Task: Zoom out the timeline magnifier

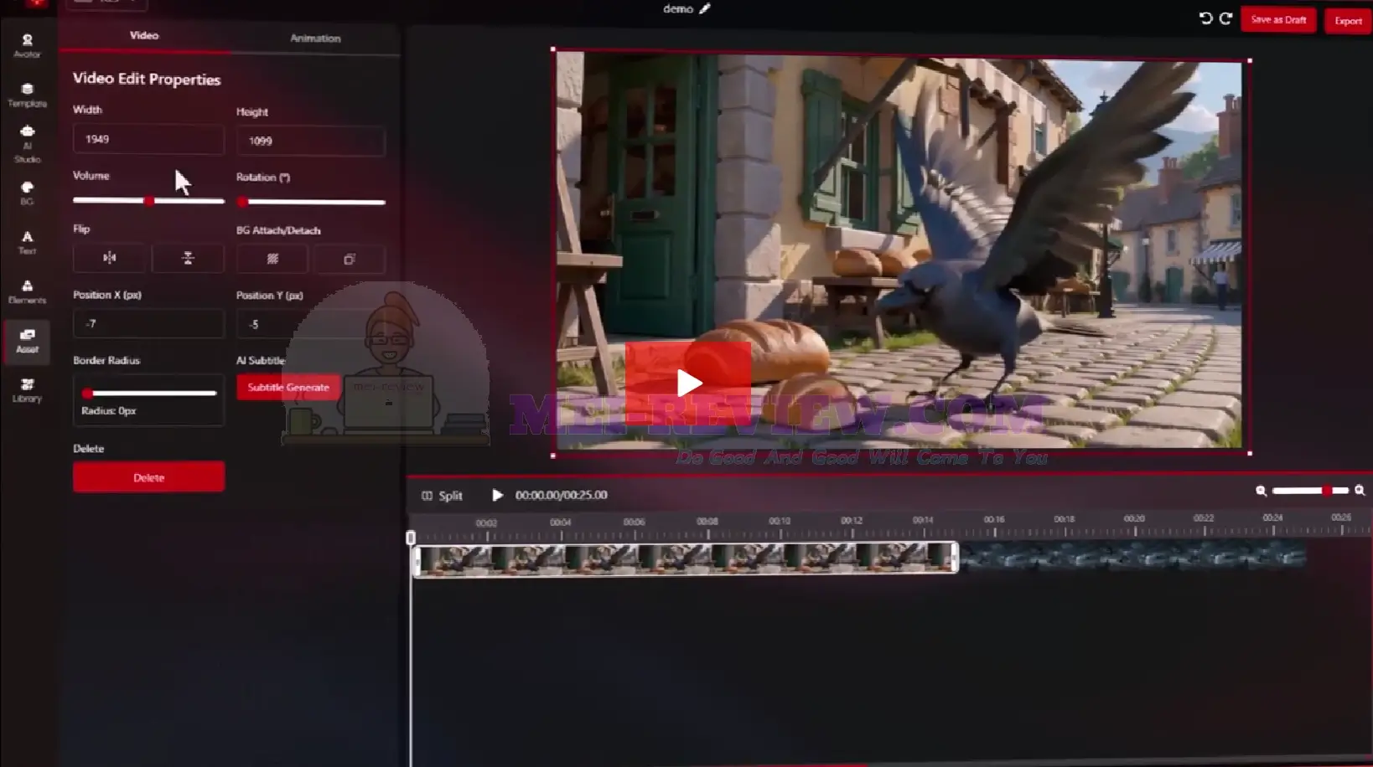Action: pos(1261,491)
